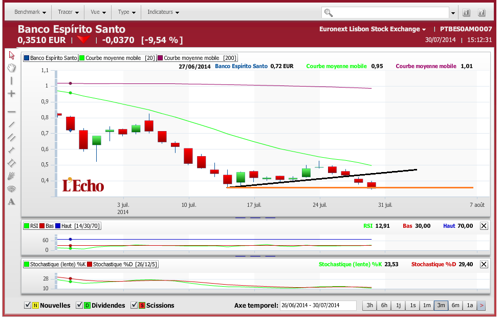Select the crosshair plus tool
This screenshot has width=502, height=321.
[x=11, y=94]
